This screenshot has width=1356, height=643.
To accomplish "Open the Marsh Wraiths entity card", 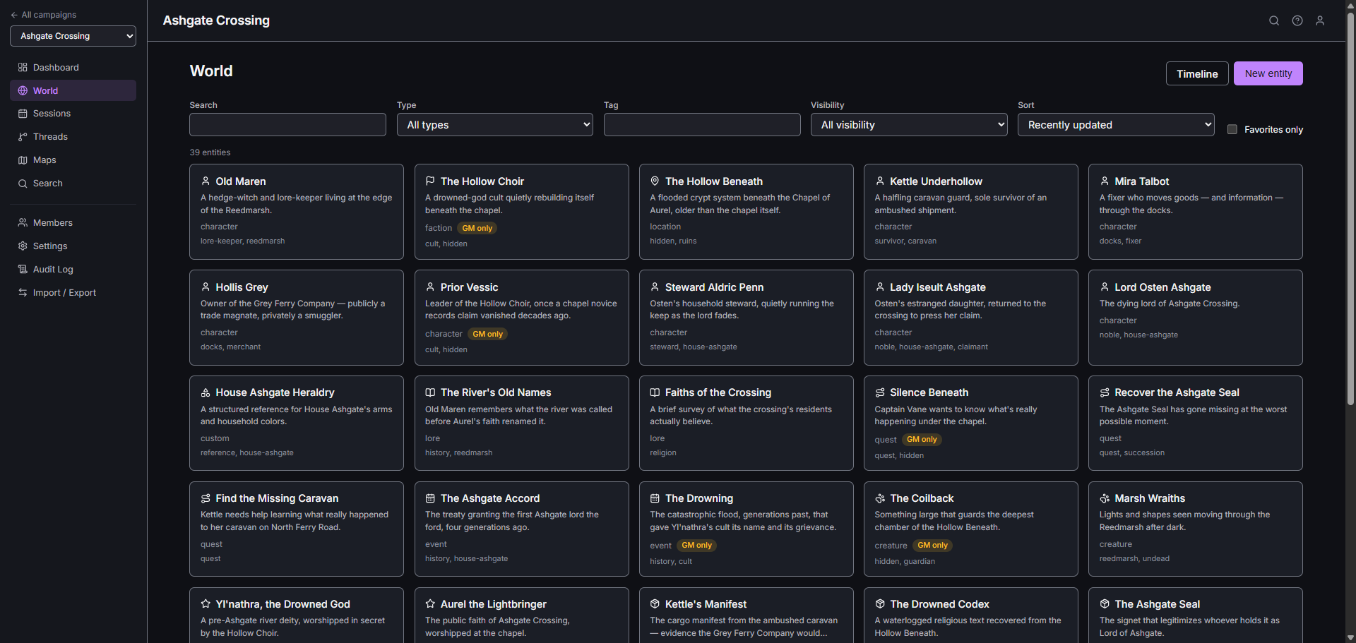I will (x=1195, y=529).
